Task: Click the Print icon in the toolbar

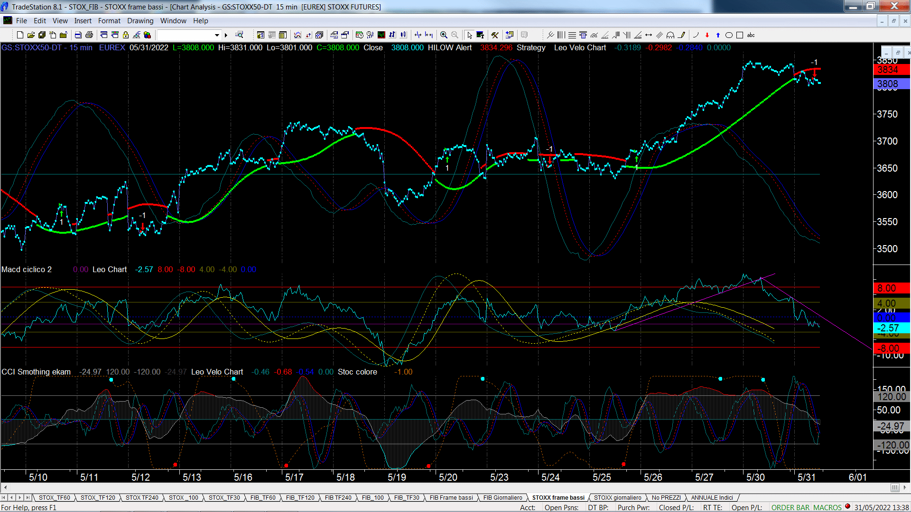Action: pos(89,35)
